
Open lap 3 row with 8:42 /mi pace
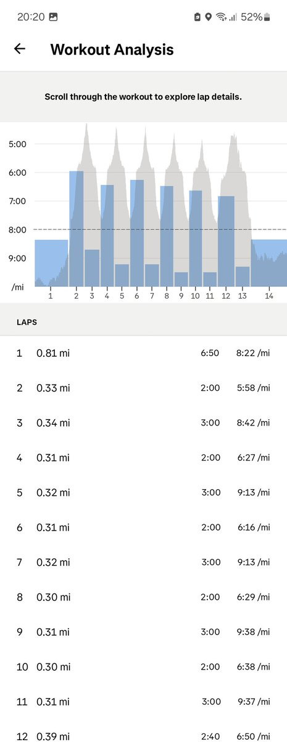(x=143, y=423)
